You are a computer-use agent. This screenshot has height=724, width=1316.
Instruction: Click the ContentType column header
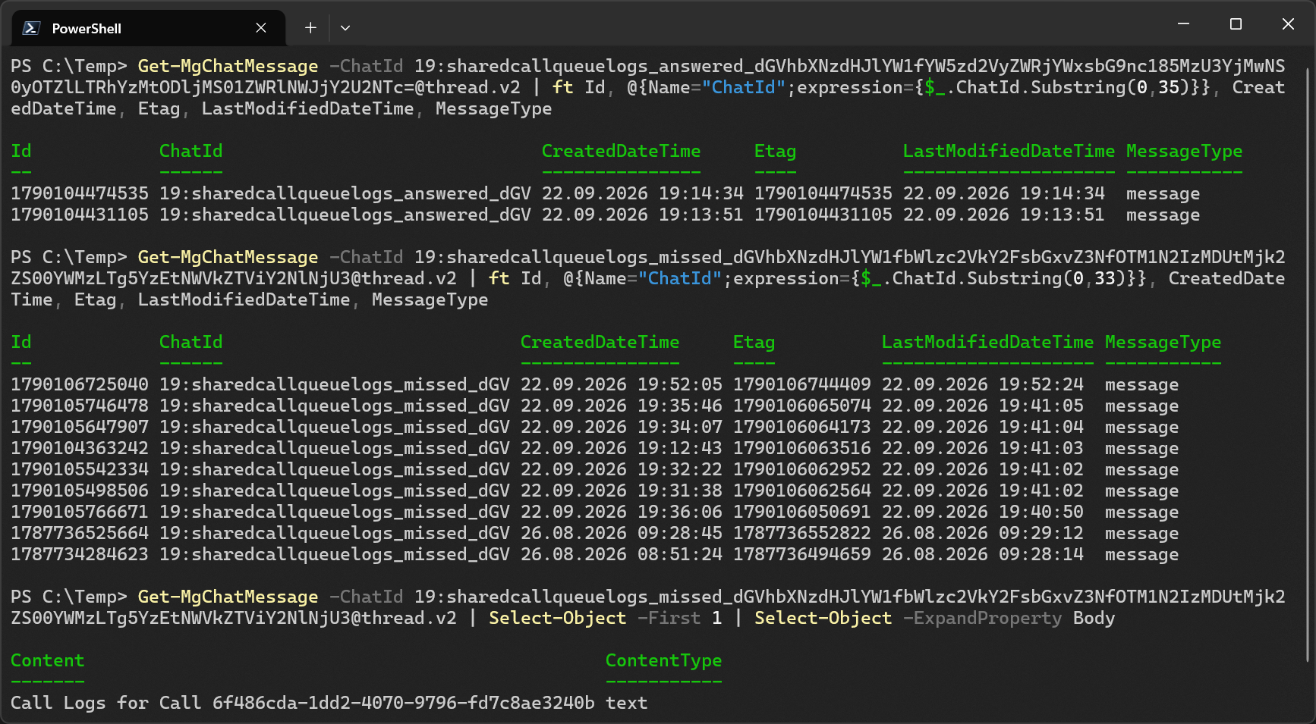tap(663, 660)
